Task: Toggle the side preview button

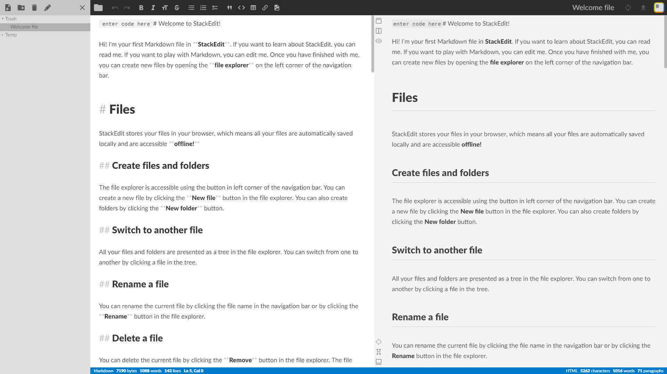Action: coord(379,31)
